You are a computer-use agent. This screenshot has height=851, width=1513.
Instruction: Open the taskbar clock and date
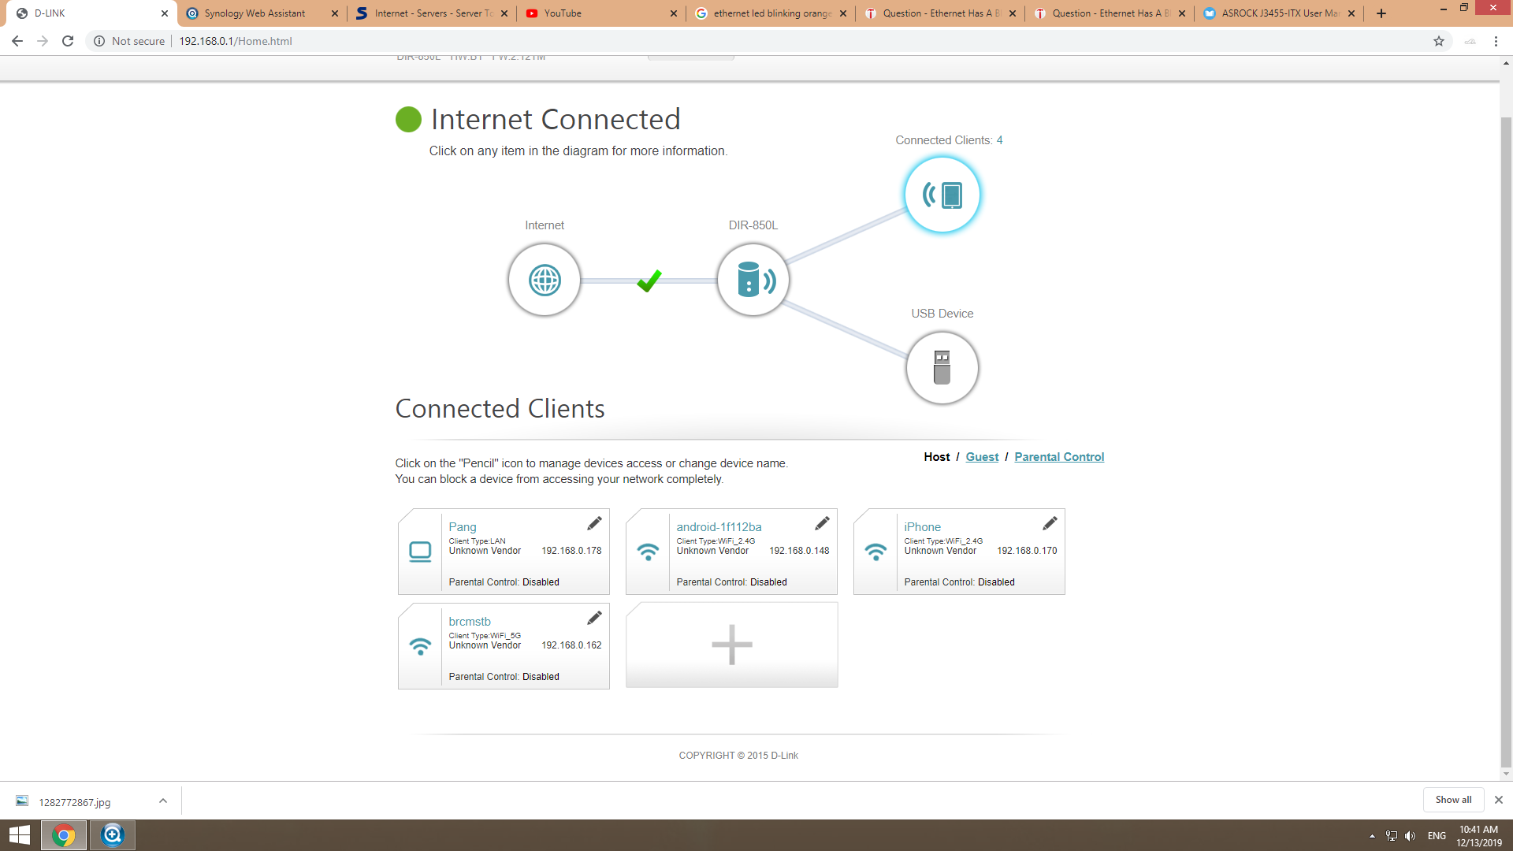1478,836
